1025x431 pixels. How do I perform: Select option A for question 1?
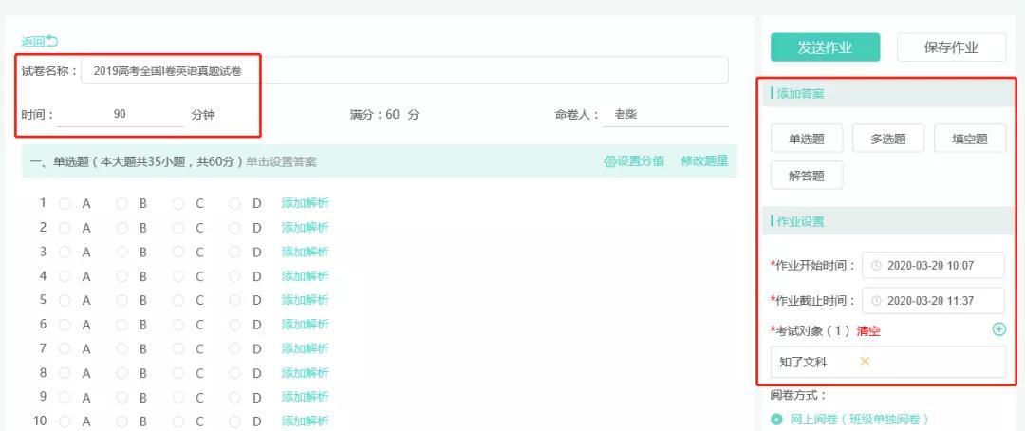65,203
